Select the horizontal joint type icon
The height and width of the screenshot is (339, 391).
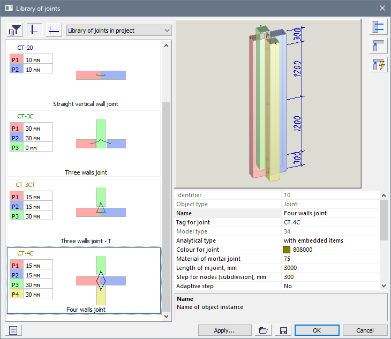pos(54,30)
